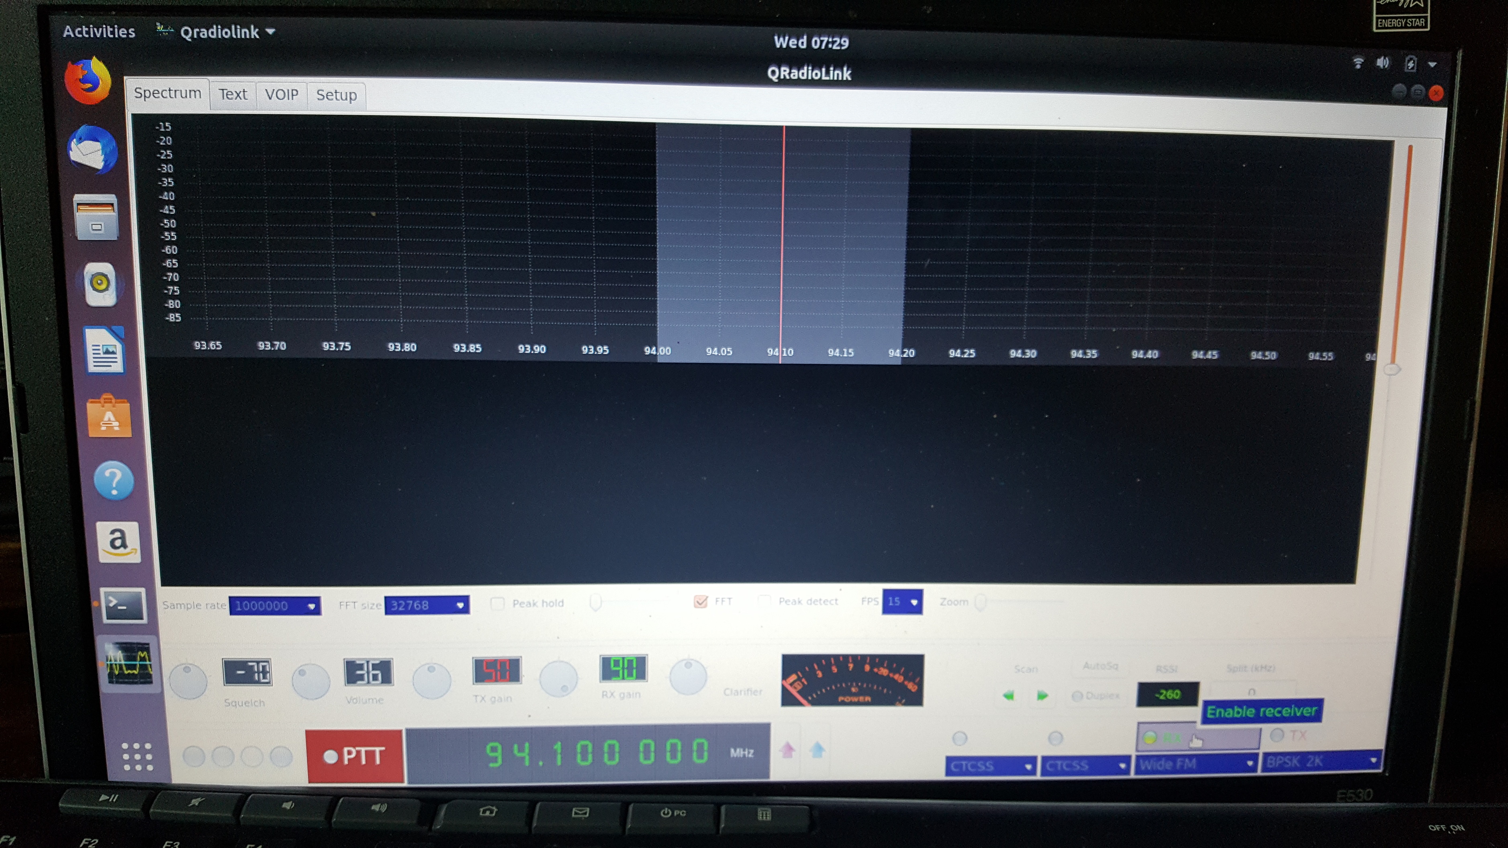Show all applications grid icon
Image resolution: width=1508 pixels, height=848 pixels.
(x=137, y=756)
